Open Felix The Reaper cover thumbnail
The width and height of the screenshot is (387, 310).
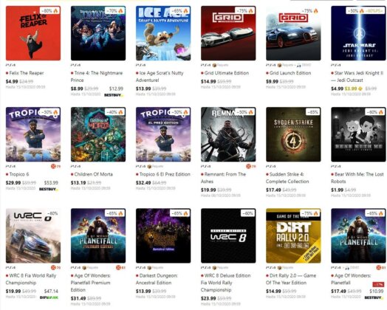coord(33,33)
